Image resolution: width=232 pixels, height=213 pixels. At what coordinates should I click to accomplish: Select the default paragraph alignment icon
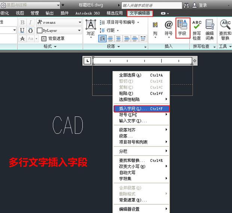(x=102, y=39)
